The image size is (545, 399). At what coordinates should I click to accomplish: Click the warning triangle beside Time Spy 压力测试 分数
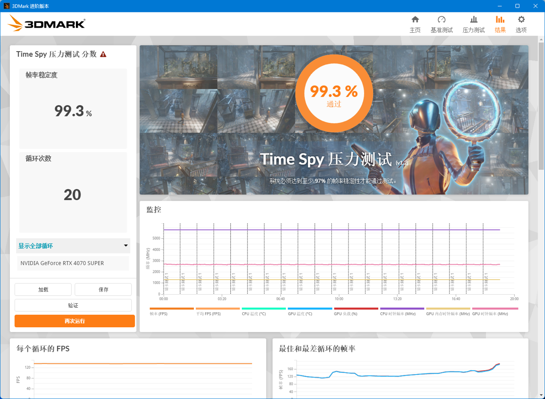[x=103, y=54]
